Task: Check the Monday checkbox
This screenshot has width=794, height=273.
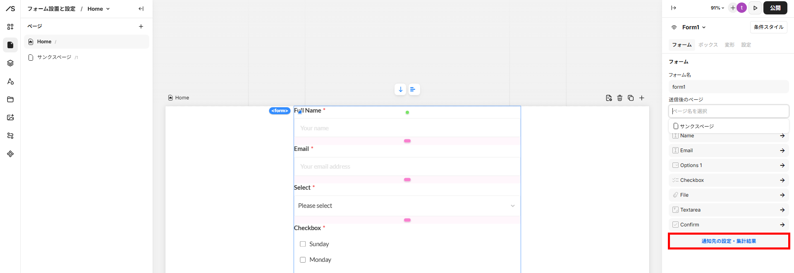Action: (303, 260)
